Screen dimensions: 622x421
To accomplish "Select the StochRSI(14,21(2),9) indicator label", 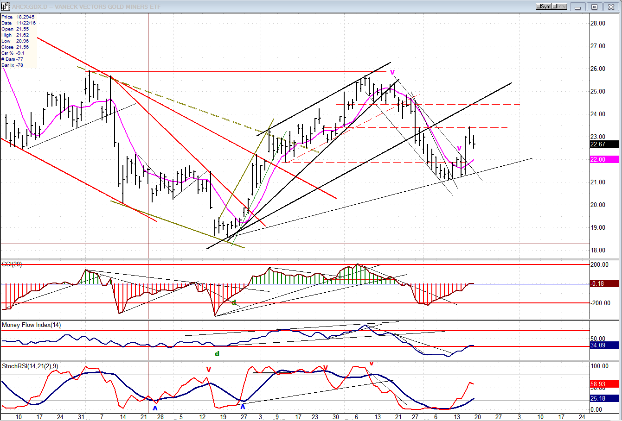I will (x=30, y=366).
